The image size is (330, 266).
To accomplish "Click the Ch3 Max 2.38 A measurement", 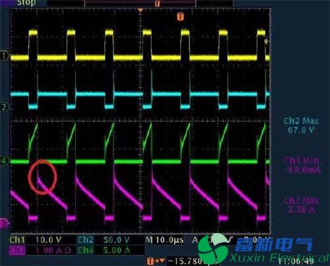I will point(301,205).
